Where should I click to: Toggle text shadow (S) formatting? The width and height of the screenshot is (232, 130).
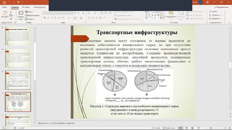click(x=55, y=18)
